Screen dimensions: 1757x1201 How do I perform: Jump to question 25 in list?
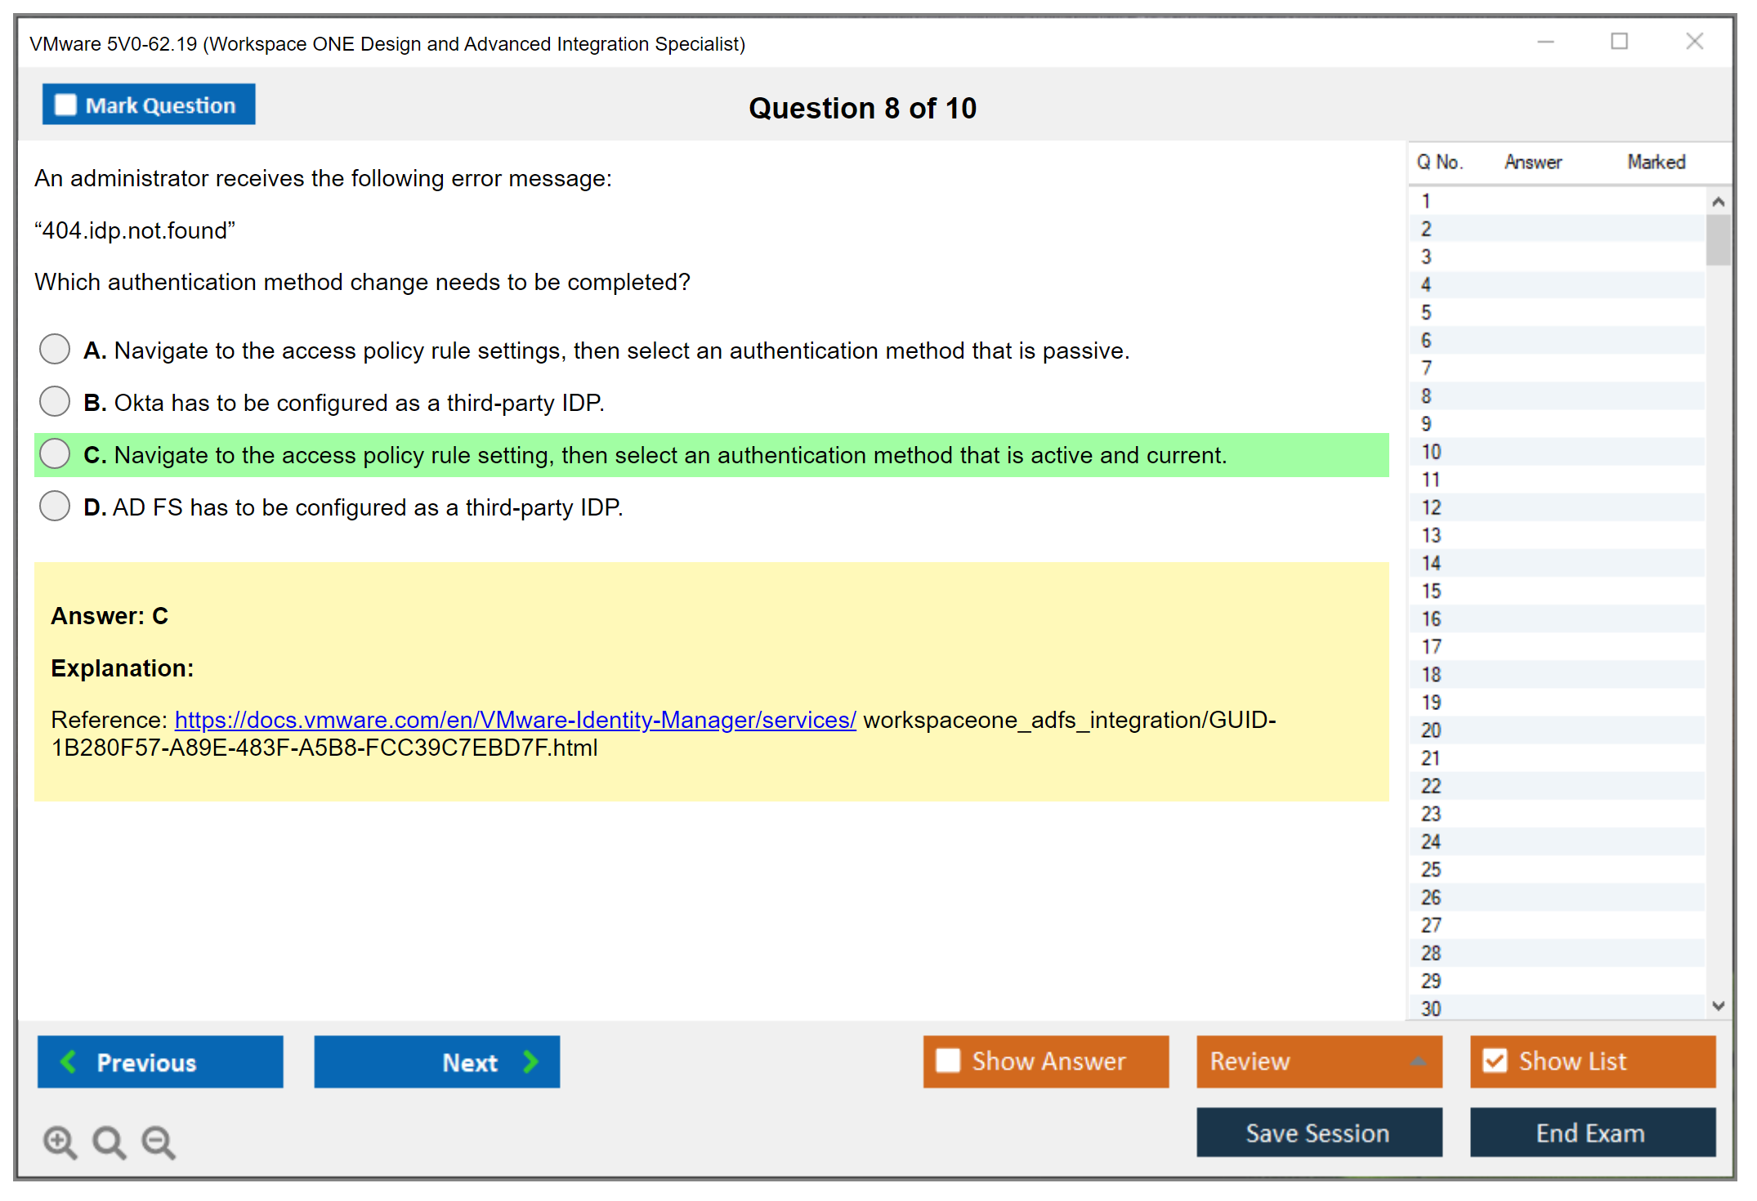click(1431, 869)
